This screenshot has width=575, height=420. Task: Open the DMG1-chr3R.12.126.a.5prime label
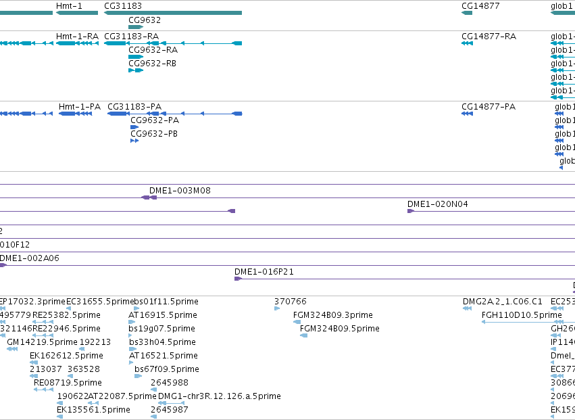220,397
